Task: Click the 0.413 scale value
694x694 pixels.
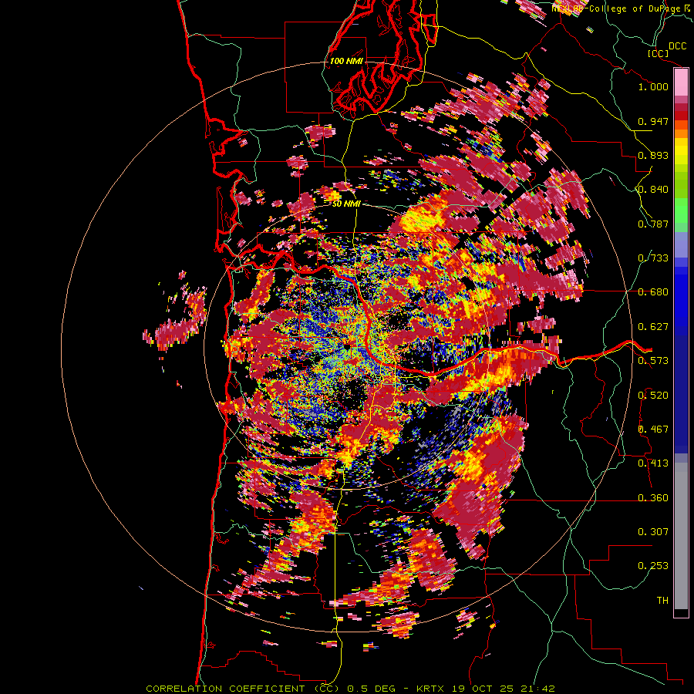Action: (x=653, y=463)
